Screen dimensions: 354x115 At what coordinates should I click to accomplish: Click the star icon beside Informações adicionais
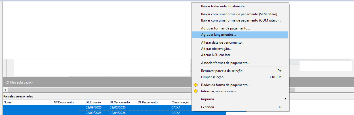tap(195, 91)
